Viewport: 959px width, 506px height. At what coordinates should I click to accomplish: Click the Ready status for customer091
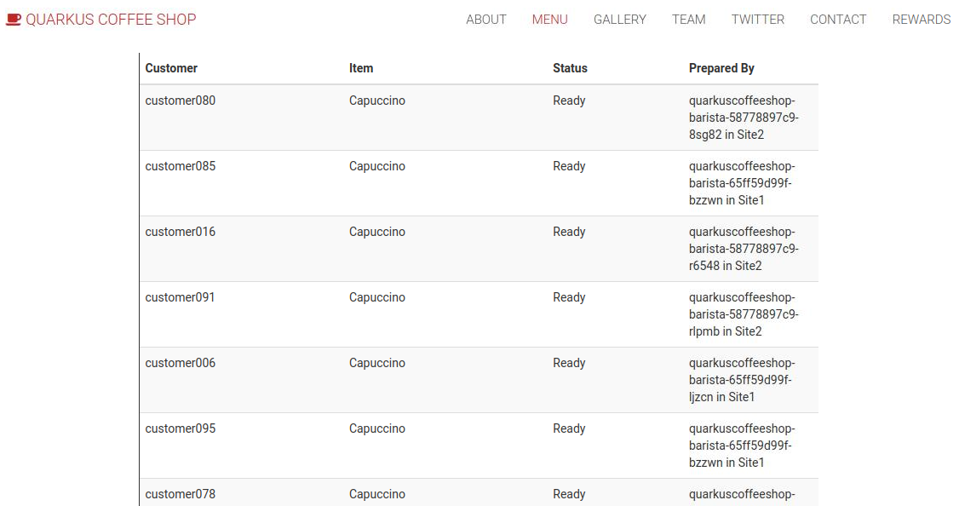pyautogui.click(x=569, y=297)
